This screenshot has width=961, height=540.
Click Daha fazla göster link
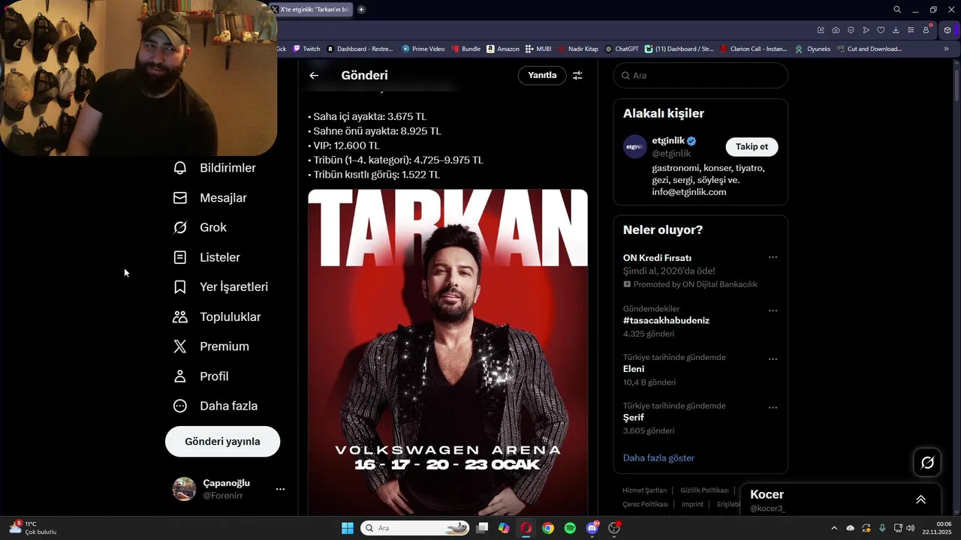[x=658, y=457]
